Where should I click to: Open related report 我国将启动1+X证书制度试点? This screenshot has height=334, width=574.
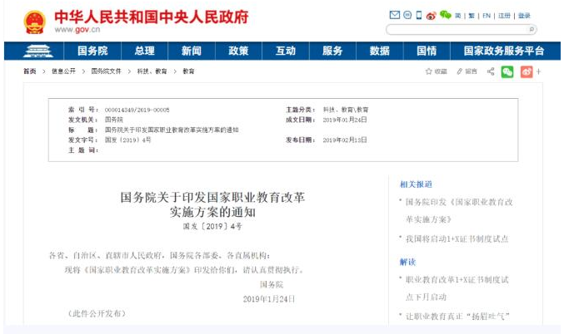click(x=457, y=239)
